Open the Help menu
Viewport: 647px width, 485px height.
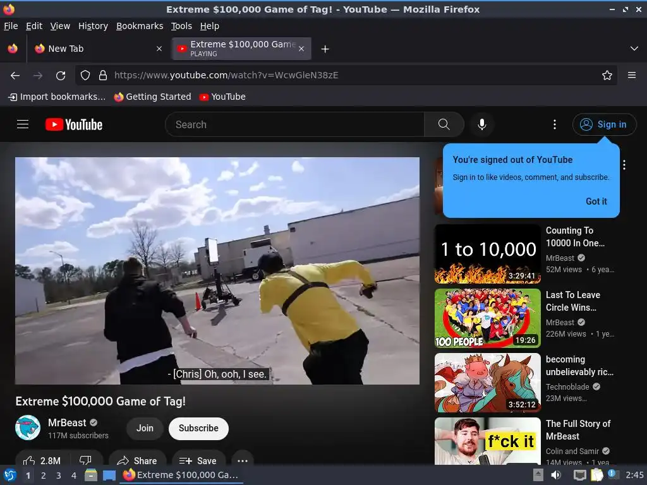pyautogui.click(x=210, y=26)
